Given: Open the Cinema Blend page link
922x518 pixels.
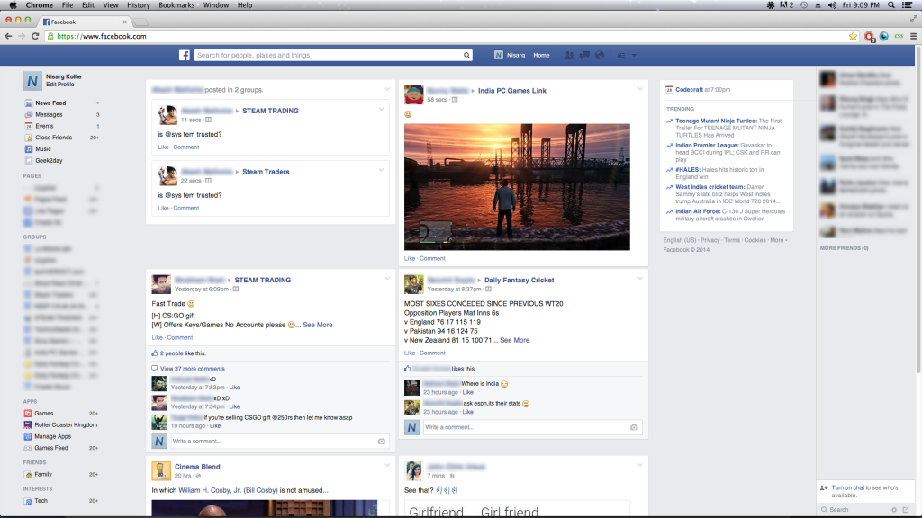Looking at the screenshot, I should coord(197,467).
